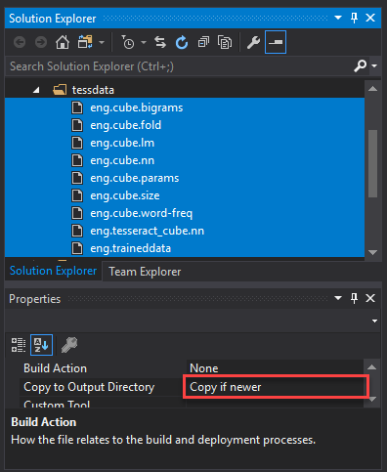Screen dimensions: 387x472
Task: Click the Search Solution Explorer field
Action: click(179, 66)
